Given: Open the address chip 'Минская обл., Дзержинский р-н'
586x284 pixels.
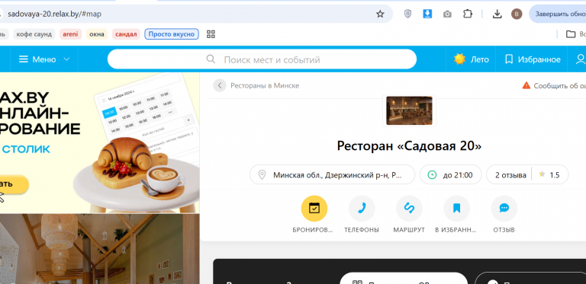Looking at the screenshot, I should click(332, 174).
